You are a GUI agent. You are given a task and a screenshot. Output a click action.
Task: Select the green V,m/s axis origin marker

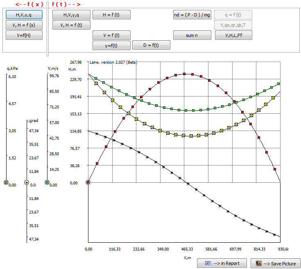click(x=47, y=182)
